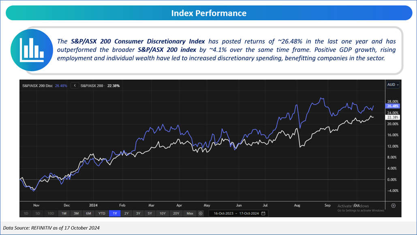Select the 10D time range
Image resolution: width=417 pixels, height=235 pixels.
pyautogui.click(x=51, y=214)
